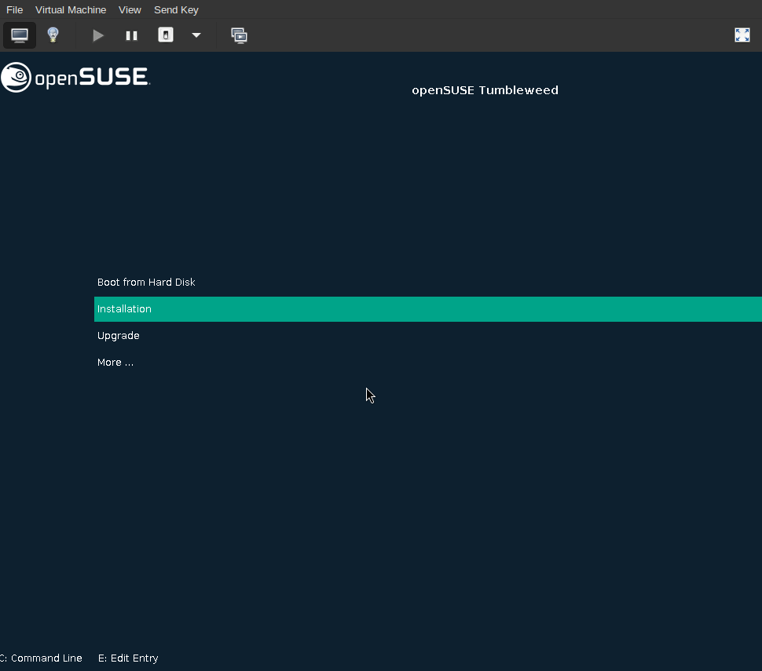
Task: Pause the virtual machine
Action: 131,35
